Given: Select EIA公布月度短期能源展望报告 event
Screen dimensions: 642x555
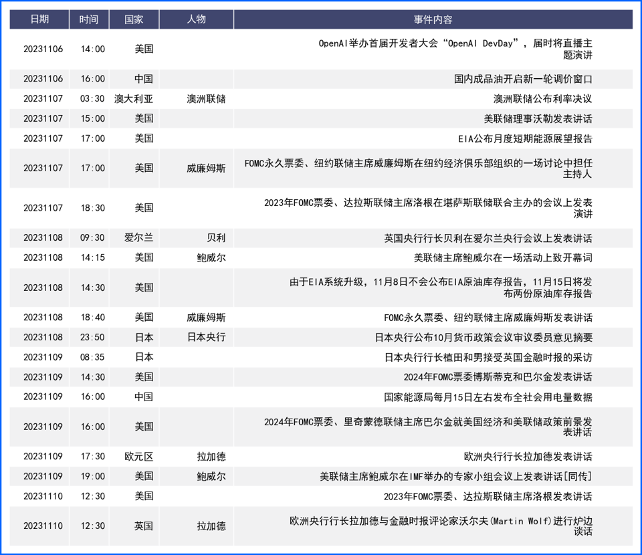Looking at the screenshot, I should pyautogui.click(x=526, y=139).
